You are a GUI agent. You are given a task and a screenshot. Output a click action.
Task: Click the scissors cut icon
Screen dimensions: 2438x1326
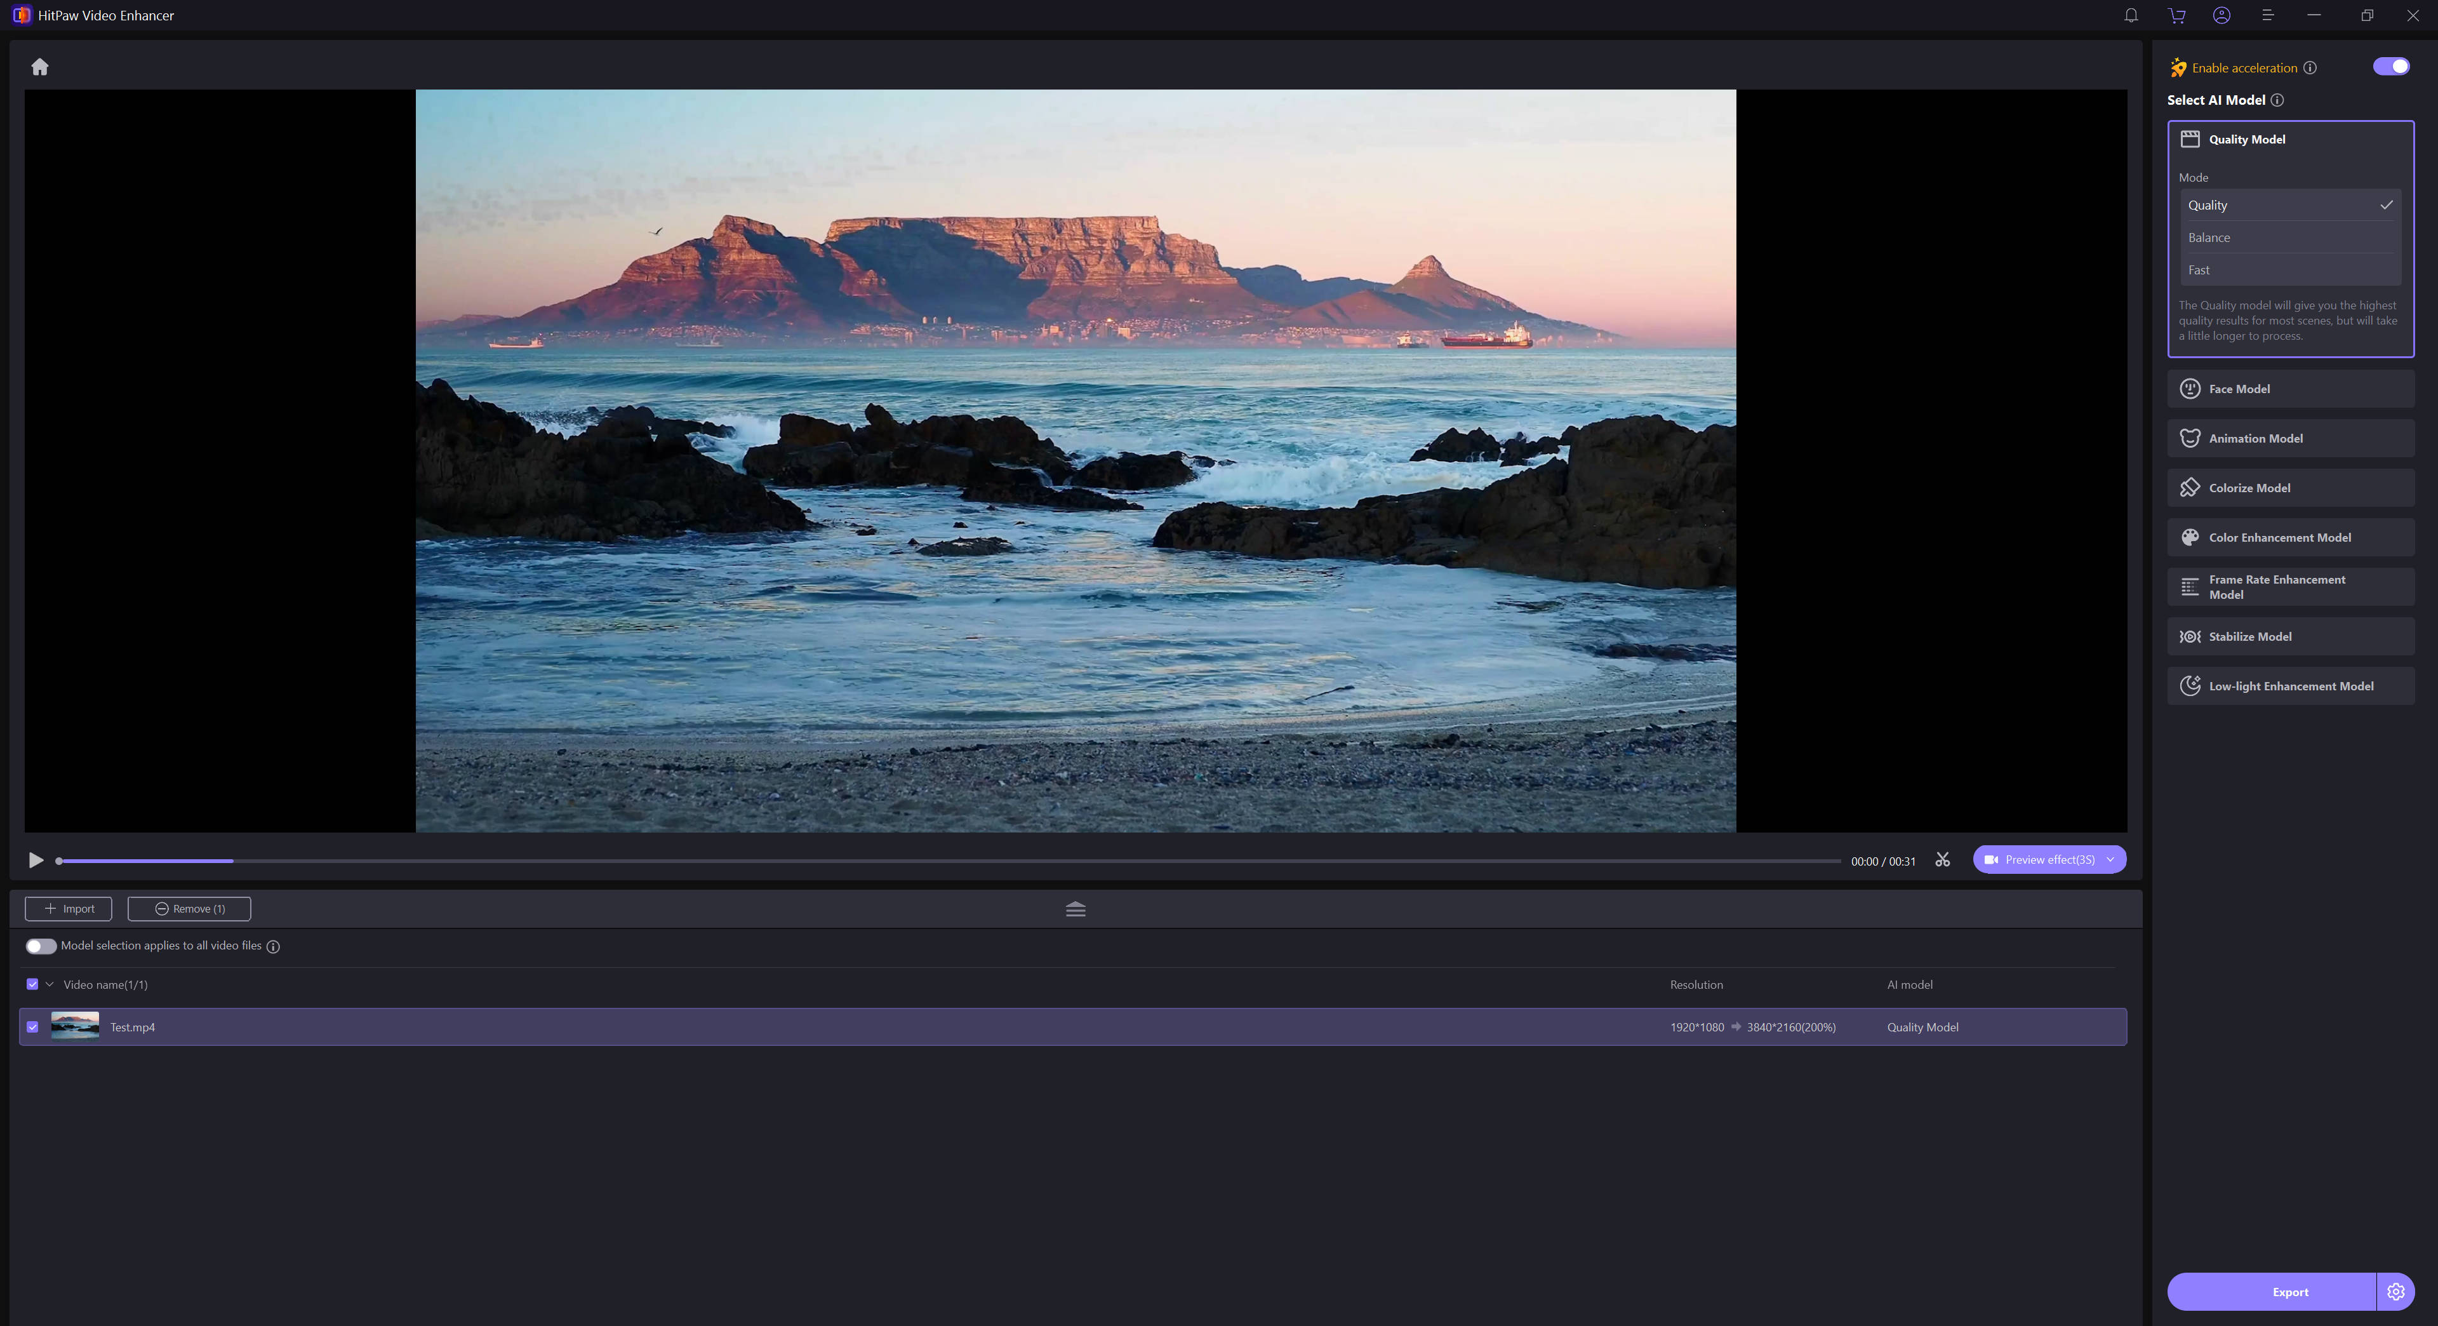1942,859
